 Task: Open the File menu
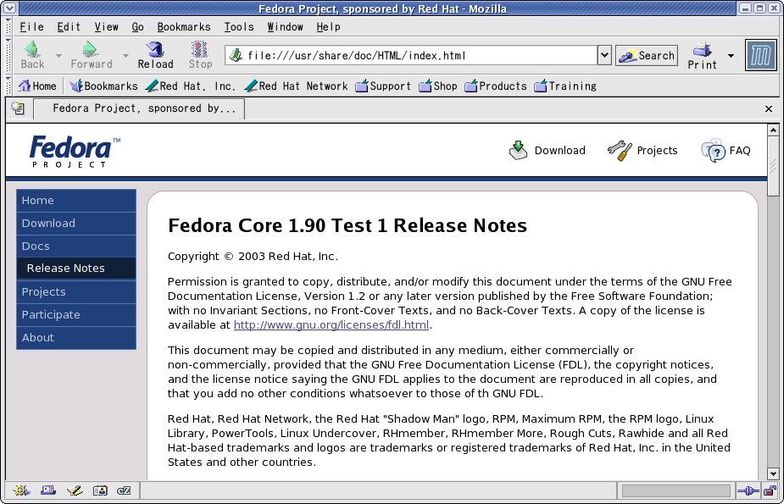31,27
